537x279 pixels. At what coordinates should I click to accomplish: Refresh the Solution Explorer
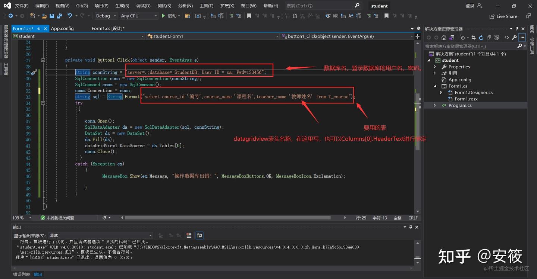481,37
